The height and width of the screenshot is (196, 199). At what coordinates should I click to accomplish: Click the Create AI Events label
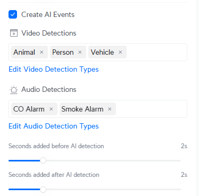(x=48, y=14)
